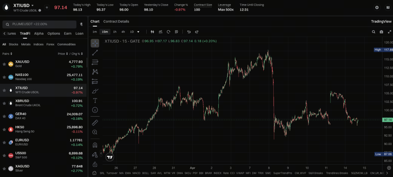Switch the chart to 4h timeframe
Viewport: 393px width, 177px height.
123,32
